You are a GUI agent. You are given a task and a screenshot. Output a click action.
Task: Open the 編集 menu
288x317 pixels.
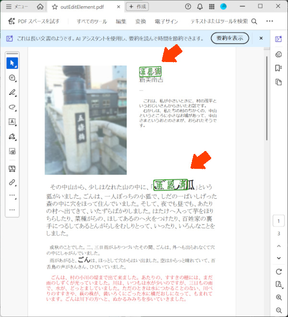pos(121,21)
